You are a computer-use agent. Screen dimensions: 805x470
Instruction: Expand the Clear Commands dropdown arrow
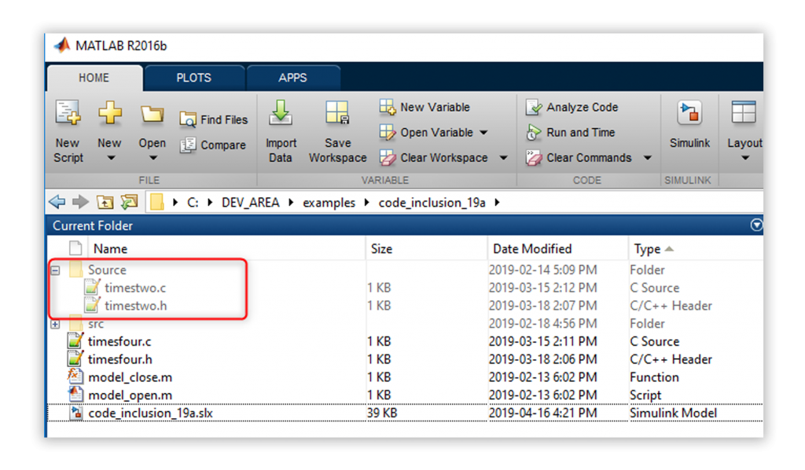(x=648, y=157)
